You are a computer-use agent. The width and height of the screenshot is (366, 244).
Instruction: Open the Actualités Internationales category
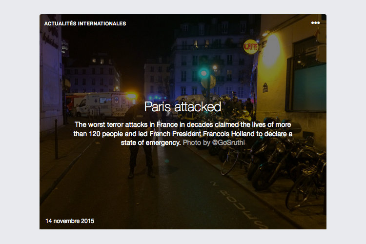tap(85, 23)
